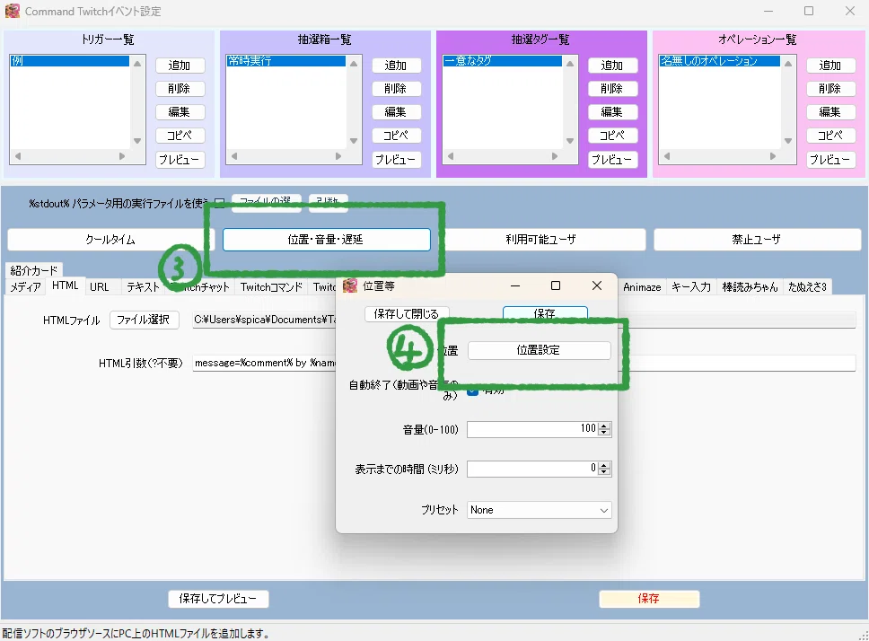The height and width of the screenshot is (641, 869).
Task: Switch to the 紹介カード tab
Action: [x=34, y=270]
